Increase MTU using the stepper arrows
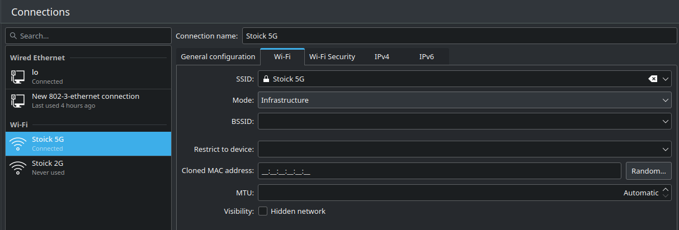This screenshot has width=679, height=230. [x=665, y=190]
